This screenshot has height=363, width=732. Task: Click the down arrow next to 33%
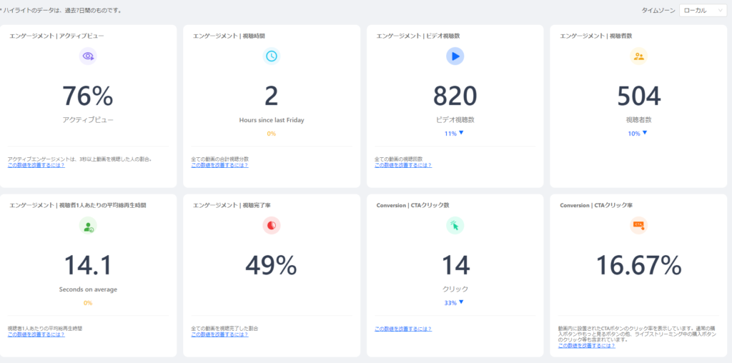pyautogui.click(x=462, y=302)
